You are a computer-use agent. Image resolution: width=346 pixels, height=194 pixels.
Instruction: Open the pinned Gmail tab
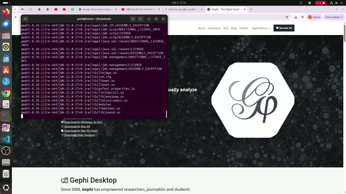23,9
